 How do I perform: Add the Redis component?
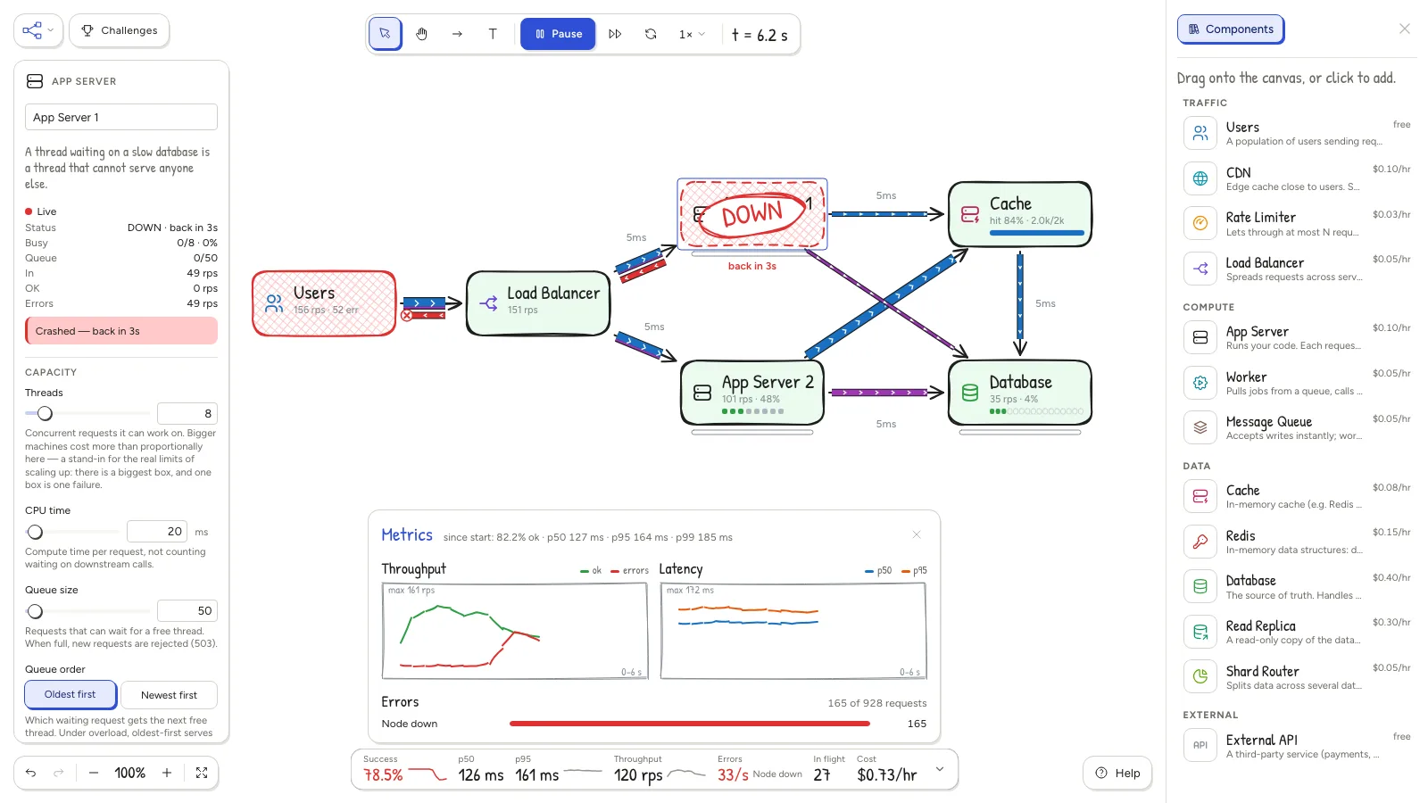[x=1297, y=542]
